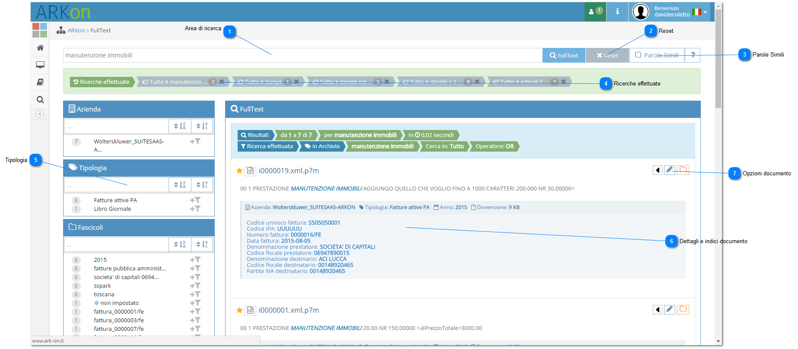Remove the 'Tutto » davide c 2' past search
The height and width of the screenshot is (349, 798).
coord(477,82)
